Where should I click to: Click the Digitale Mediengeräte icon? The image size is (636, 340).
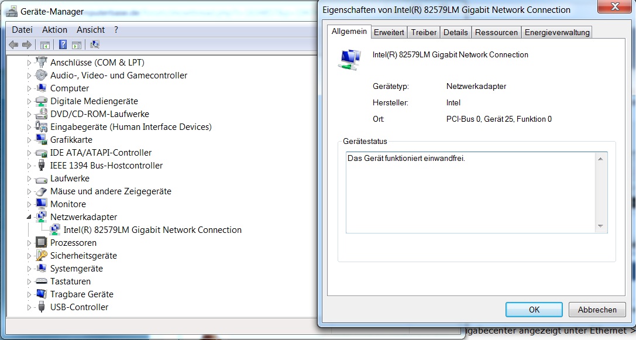point(41,101)
